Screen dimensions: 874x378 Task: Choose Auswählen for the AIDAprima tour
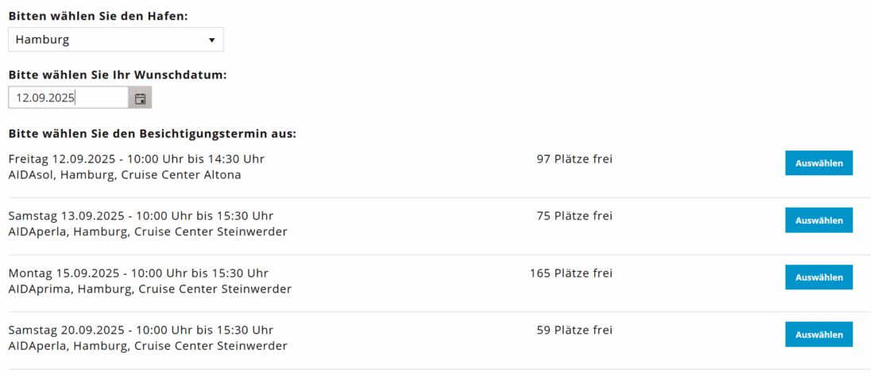tap(818, 277)
